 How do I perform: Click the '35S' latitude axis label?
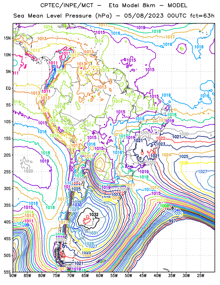tap(7, 205)
